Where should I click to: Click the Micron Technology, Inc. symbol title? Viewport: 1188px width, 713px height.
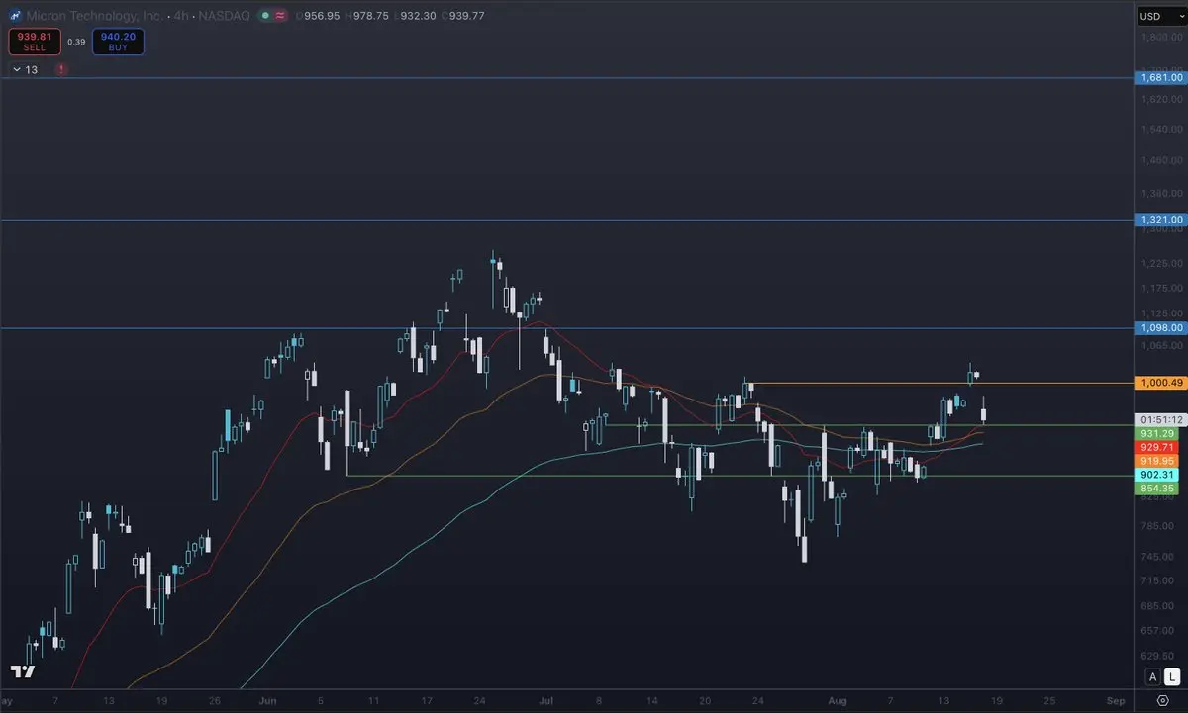point(93,16)
